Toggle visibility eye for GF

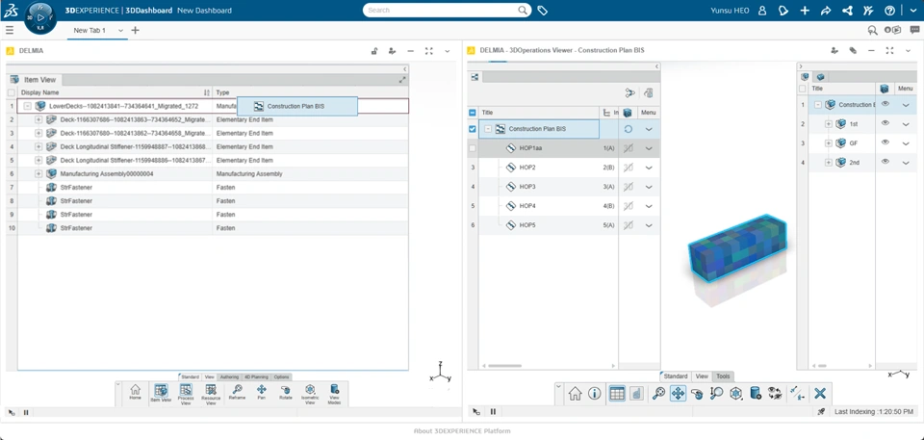(x=885, y=142)
